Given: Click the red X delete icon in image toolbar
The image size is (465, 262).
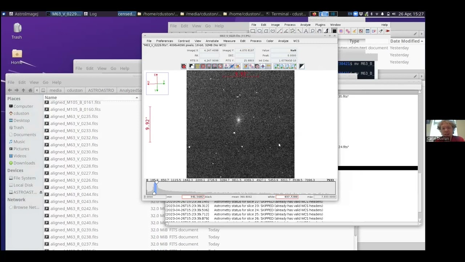Looking at the screenshot, I should click(184, 66).
